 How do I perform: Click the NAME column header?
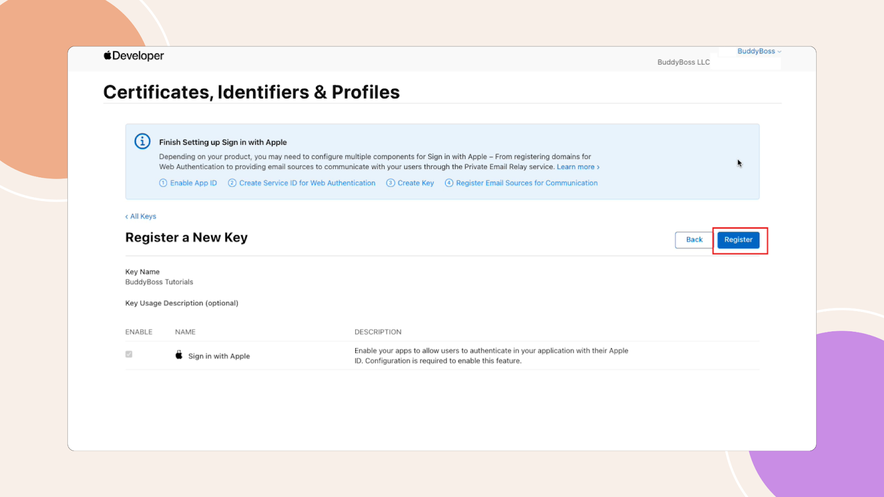click(185, 332)
